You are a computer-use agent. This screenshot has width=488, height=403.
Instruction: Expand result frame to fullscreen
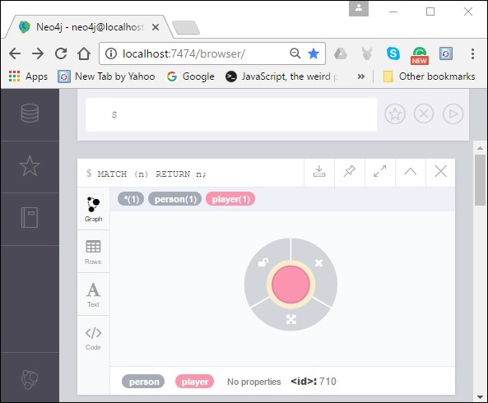(x=380, y=172)
